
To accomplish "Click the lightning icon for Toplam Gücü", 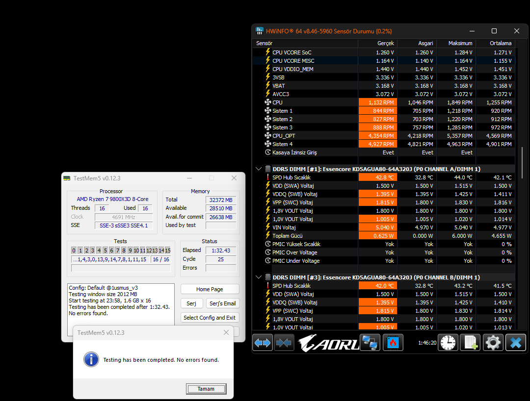I will 268,235.
